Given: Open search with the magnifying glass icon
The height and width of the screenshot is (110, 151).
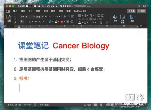Looking at the screenshot, I should click(x=139, y=6).
